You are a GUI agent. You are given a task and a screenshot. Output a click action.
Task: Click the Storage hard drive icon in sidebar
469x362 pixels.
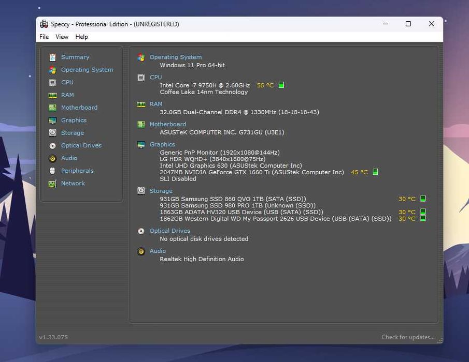point(53,133)
